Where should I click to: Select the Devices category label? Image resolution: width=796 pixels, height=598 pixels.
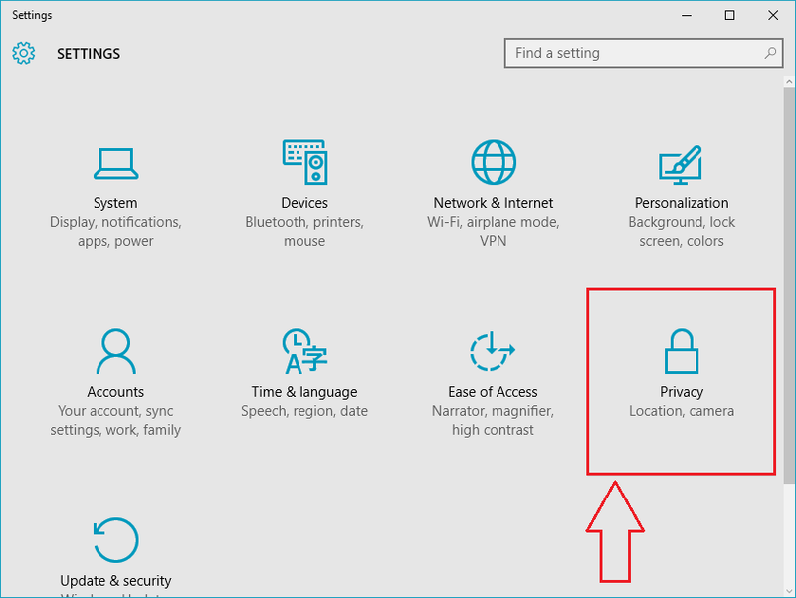304,203
